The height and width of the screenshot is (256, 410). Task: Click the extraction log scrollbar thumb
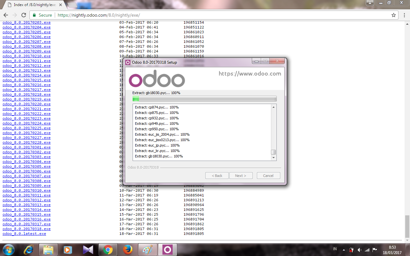coord(273,152)
